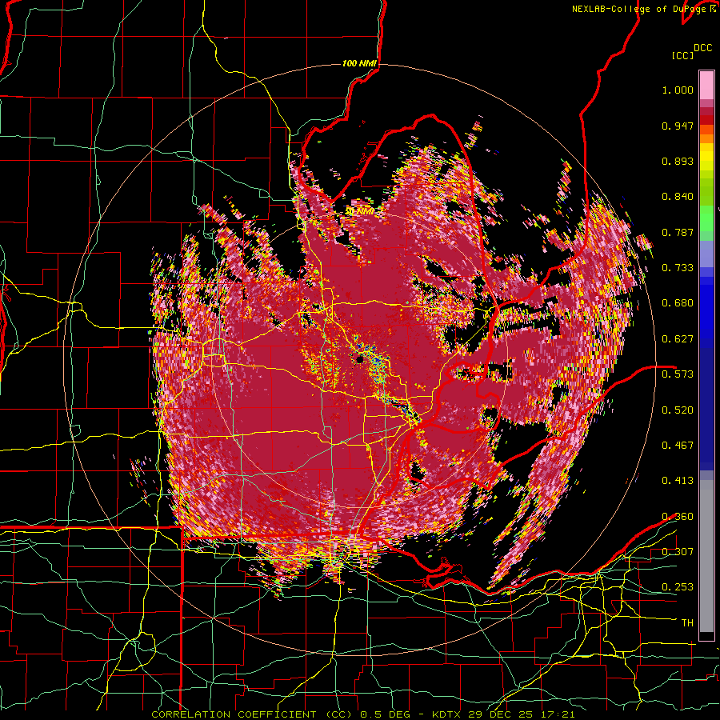Click the 0.787 color scale value
This screenshot has height=720, width=720.
pos(678,232)
